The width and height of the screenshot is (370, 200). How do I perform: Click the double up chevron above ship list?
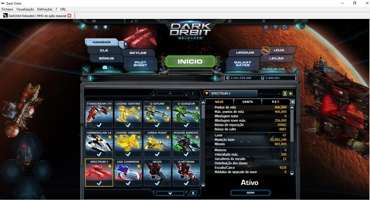(x=193, y=93)
